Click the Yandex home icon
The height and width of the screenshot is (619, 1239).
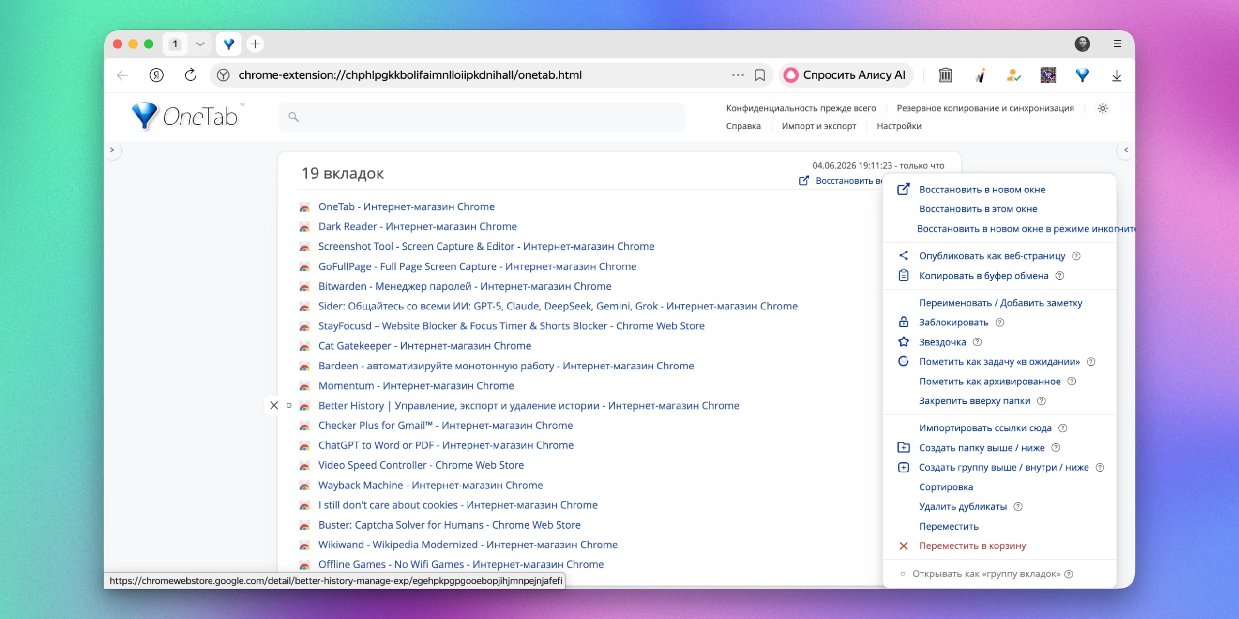(156, 75)
